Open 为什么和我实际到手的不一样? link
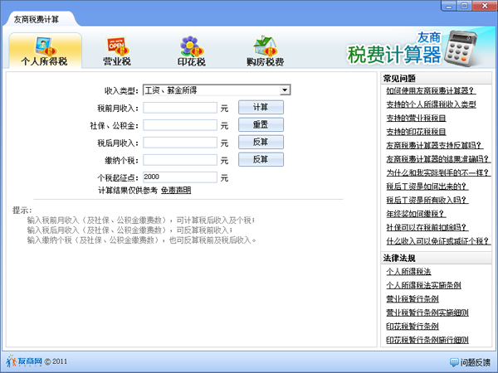Screen dimensions: 498x373 438,172
